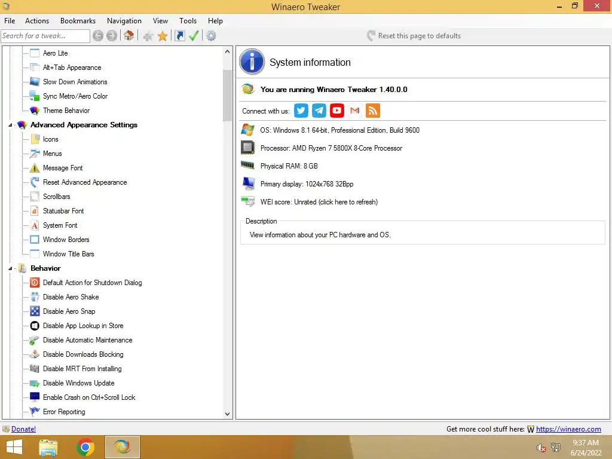Viewport: 612px width, 459px height.
Task: Open Google Chrome from taskbar
Action: [85, 447]
